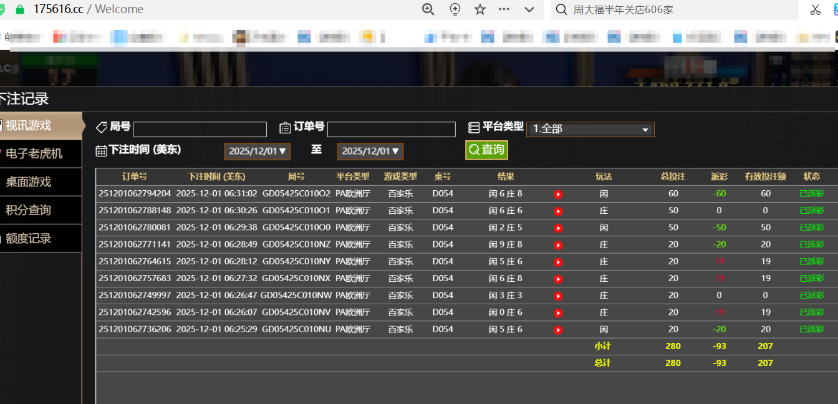Click the zoom magnifier icon in address bar

(428, 9)
